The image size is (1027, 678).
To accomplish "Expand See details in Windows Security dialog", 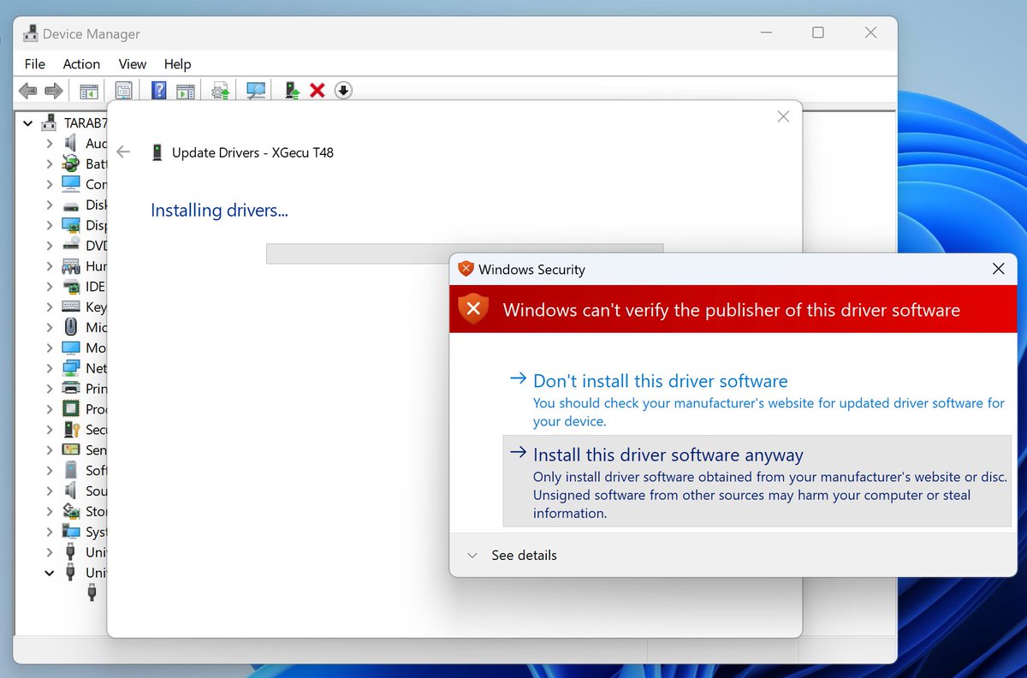I will click(512, 556).
